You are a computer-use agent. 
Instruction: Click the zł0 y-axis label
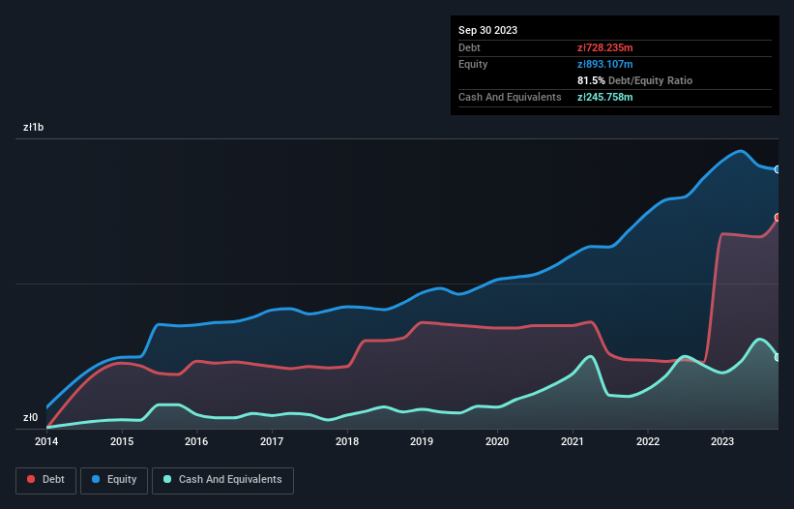pyautogui.click(x=30, y=418)
